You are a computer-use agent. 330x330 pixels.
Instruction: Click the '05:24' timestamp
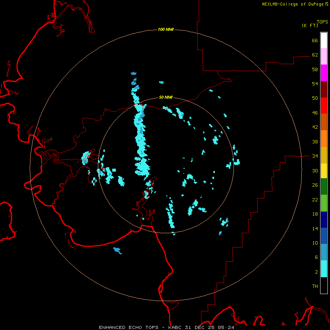(x=226, y=327)
